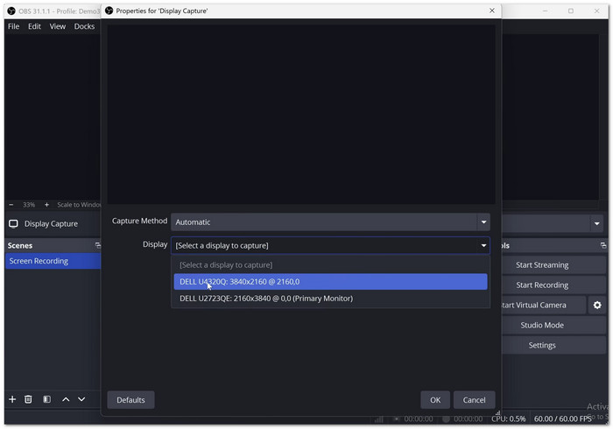Screen dimensions: 613x429
Task: Click the 33% zoom value
Action: pyautogui.click(x=29, y=205)
